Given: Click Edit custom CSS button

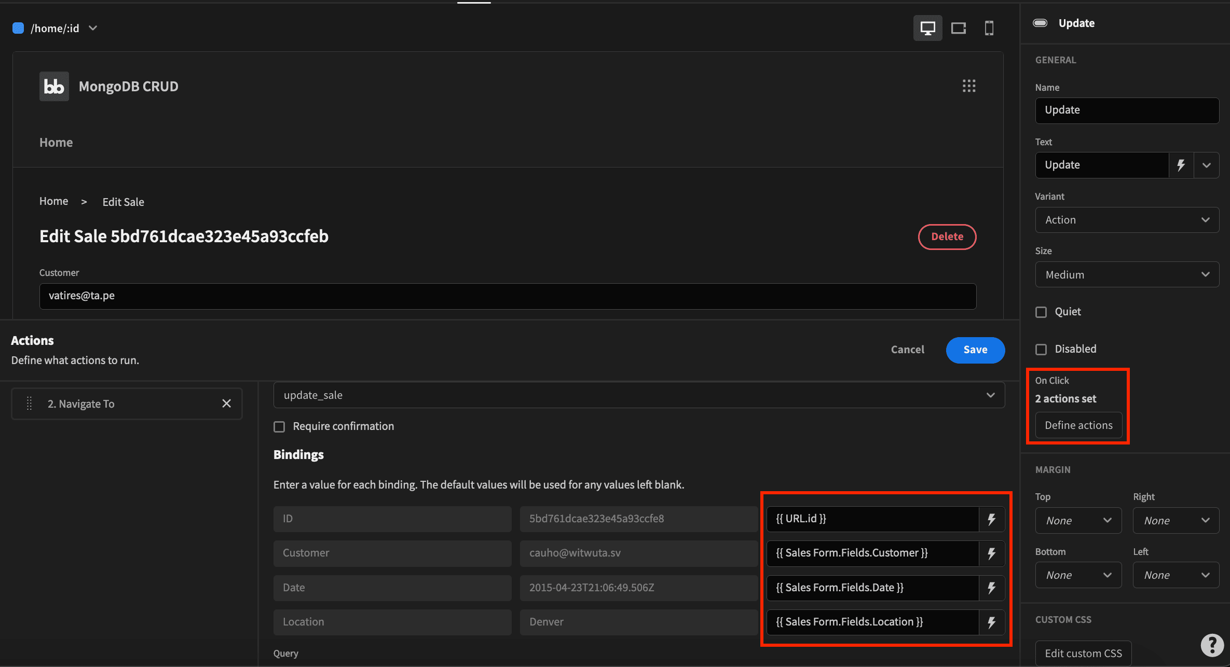Looking at the screenshot, I should (x=1083, y=654).
